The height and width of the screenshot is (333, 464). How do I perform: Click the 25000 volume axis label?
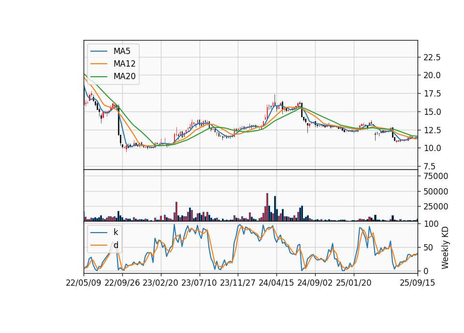point(436,207)
